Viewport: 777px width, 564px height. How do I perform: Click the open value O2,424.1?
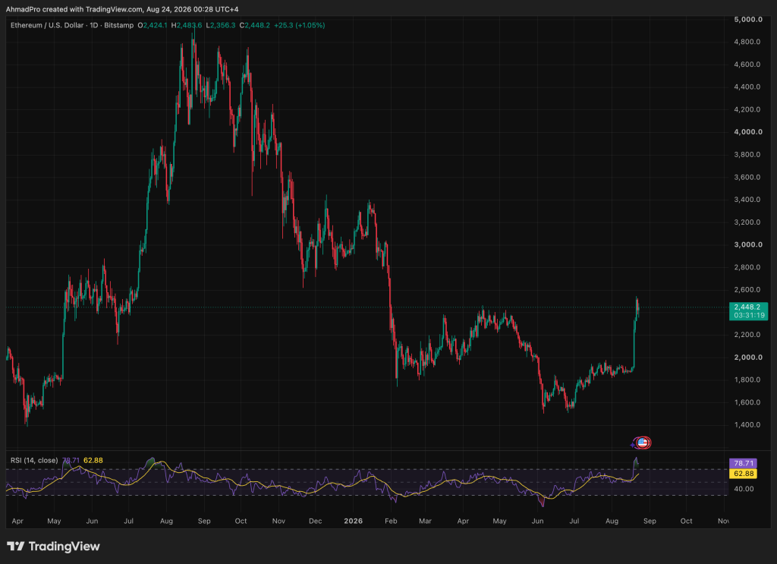[x=153, y=25]
